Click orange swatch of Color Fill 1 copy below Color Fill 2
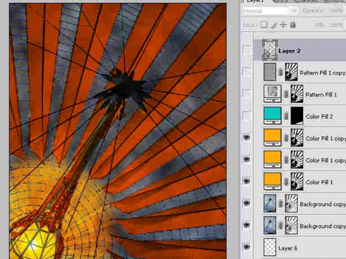Screen dimensions: 346x259 (x=273, y=138)
